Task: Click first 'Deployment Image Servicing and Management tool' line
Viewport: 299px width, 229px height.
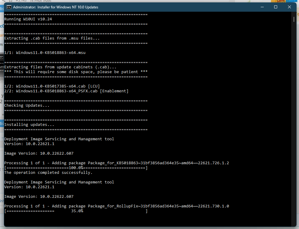Action: pyautogui.click(x=59, y=139)
